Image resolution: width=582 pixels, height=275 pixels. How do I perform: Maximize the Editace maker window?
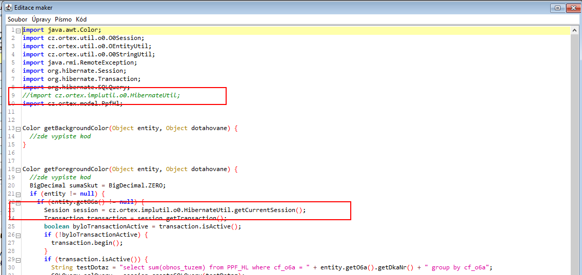(557, 8)
